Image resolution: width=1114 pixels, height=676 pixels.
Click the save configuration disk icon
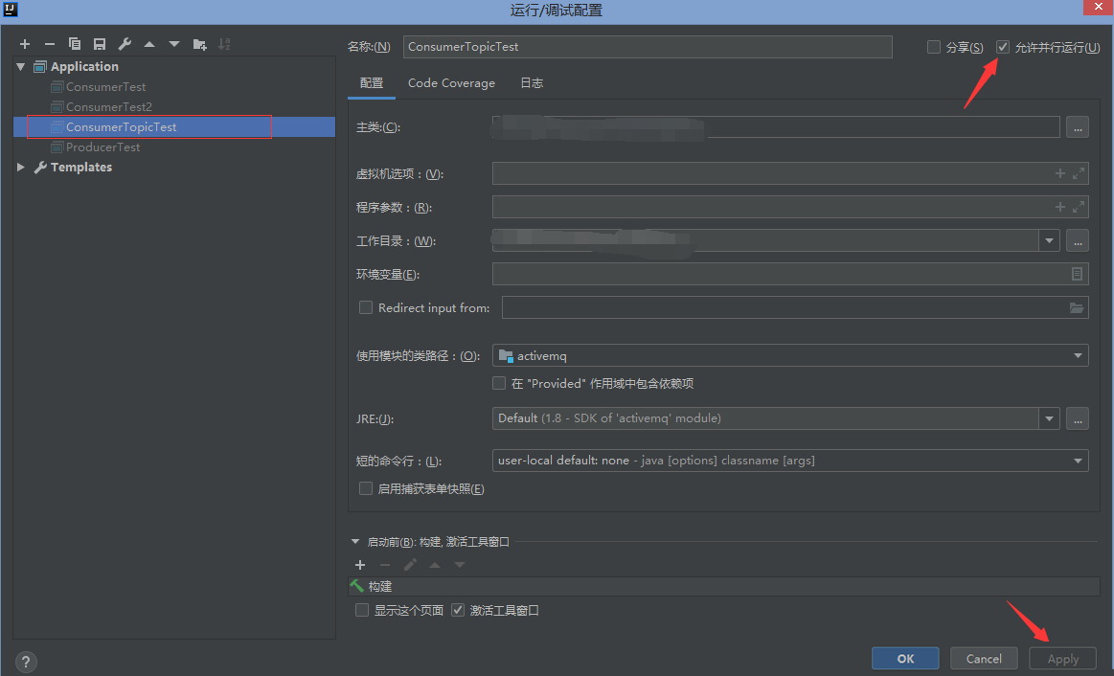100,44
